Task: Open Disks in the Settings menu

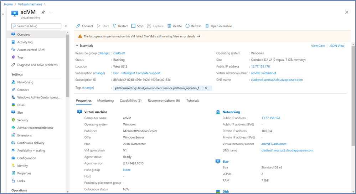Action: click(21, 105)
